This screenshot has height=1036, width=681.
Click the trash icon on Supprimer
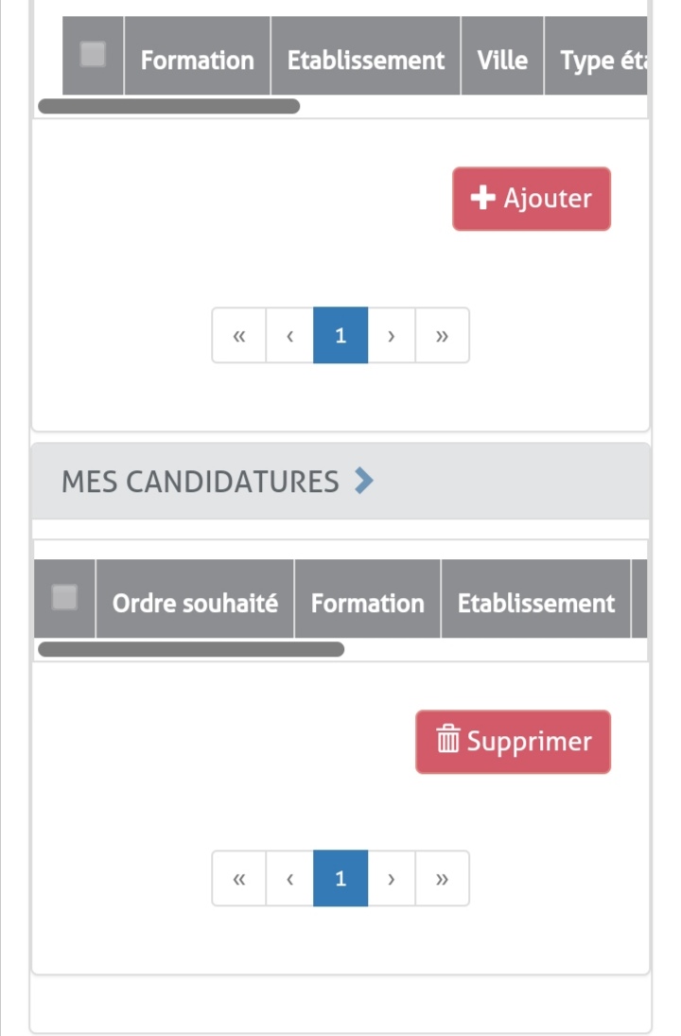(x=447, y=740)
